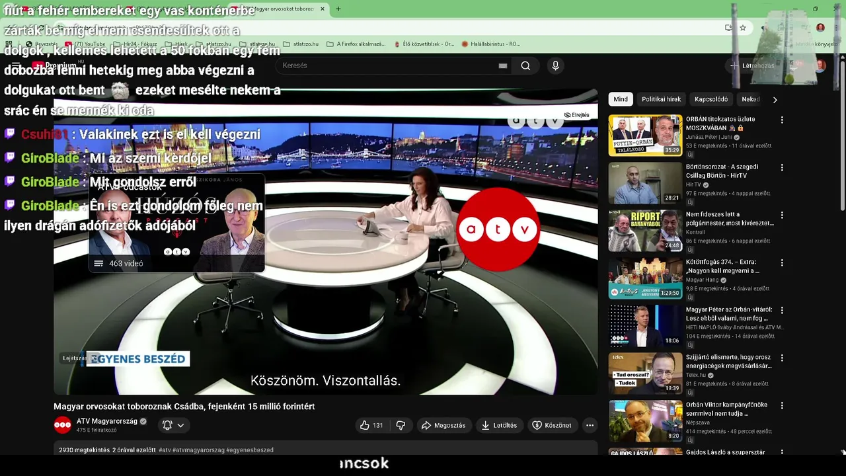Open the YouTube account avatar menu
The height and width of the screenshot is (476, 846).
click(x=820, y=65)
